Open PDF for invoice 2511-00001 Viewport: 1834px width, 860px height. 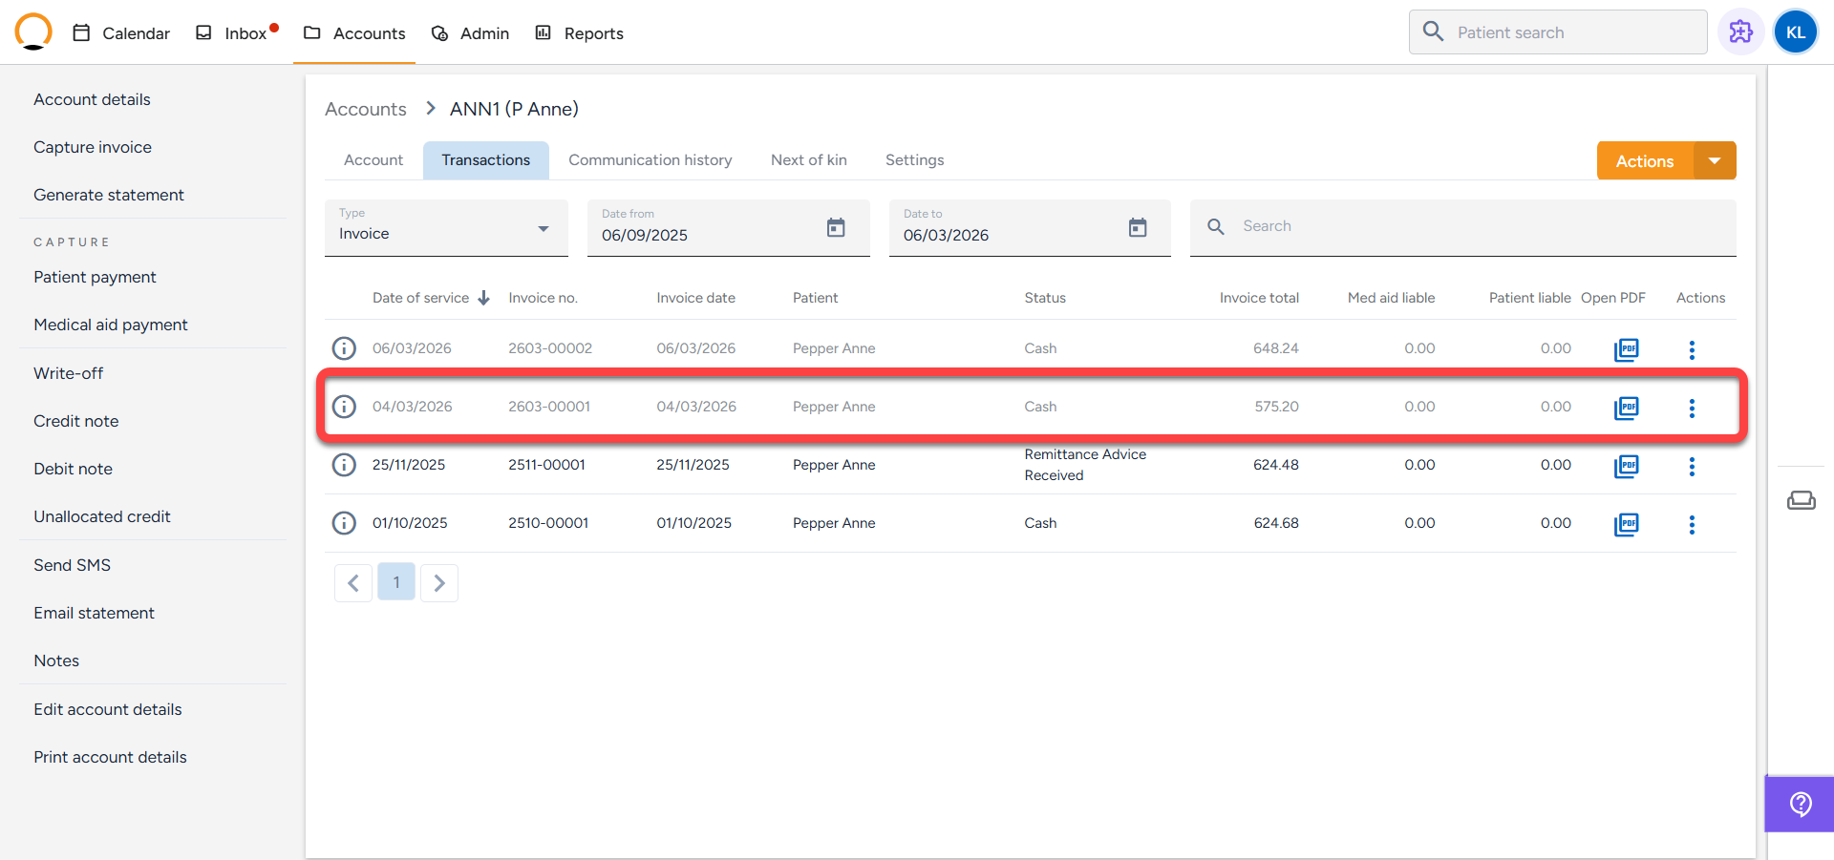point(1626,466)
